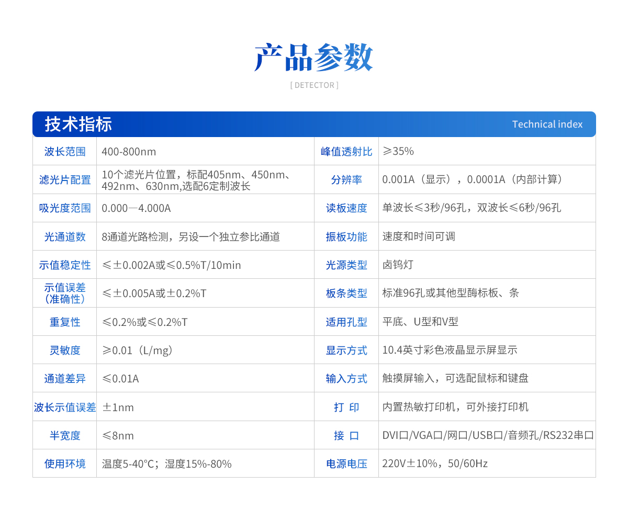628x509 pixels.
Task: Click the 滤光片配置 row label
Action: point(65,180)
